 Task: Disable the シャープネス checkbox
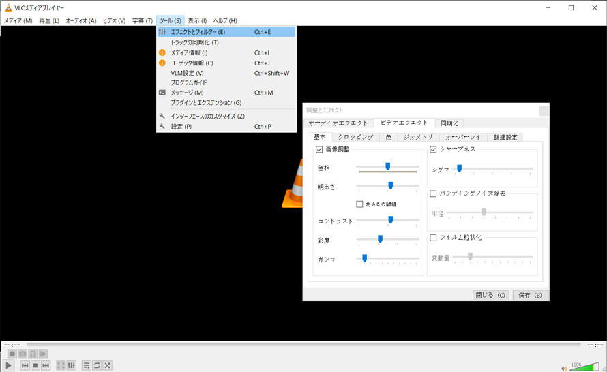pyautogui.click(x=433, y=149)
